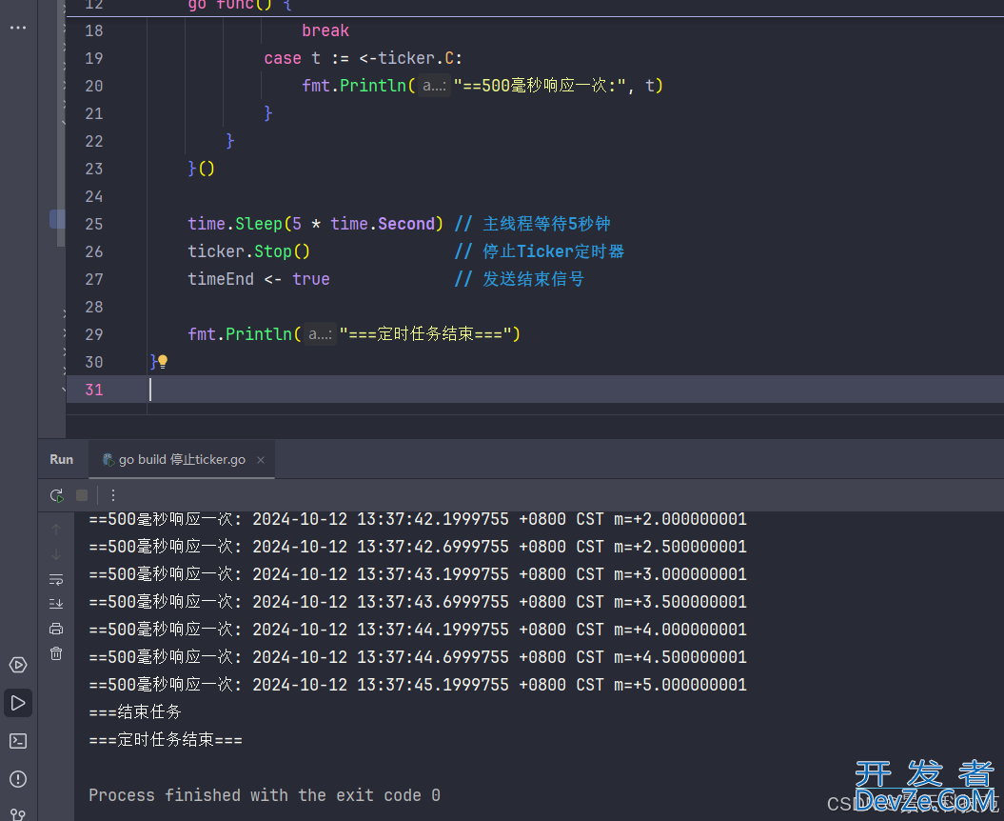1004x821 pixels.
Task: Click the break keyword on line 18
Action: coord(325,30)
